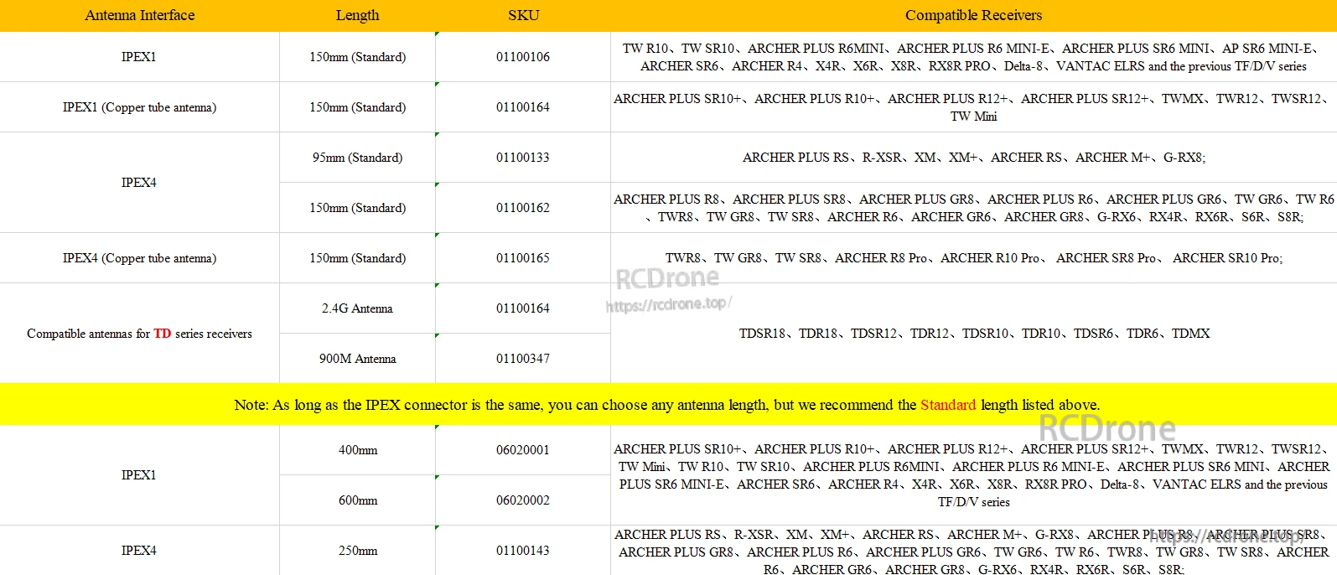Select SKU cell 01100143
Screen dimensions: 1337x575
tap(523, 551)
